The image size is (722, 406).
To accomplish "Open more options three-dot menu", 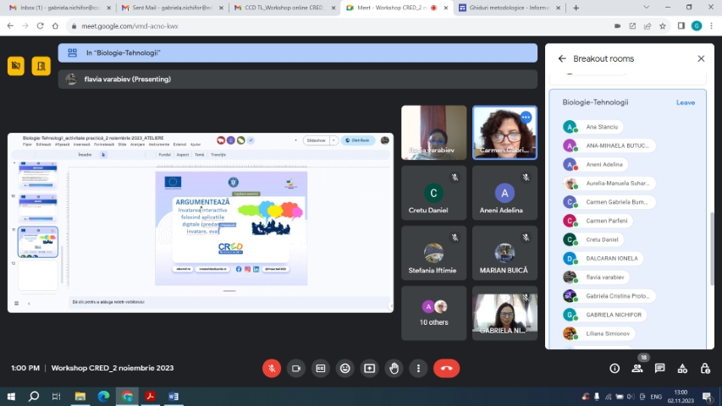I will click(418, 368).
